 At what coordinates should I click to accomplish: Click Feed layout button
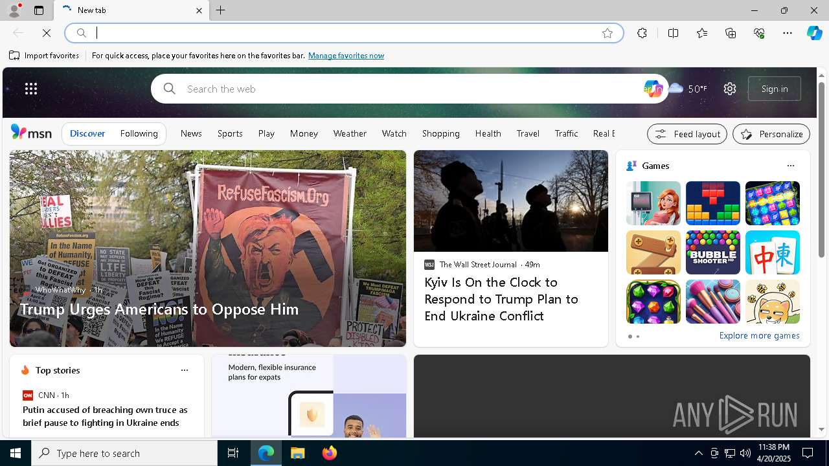click(687, 134)
